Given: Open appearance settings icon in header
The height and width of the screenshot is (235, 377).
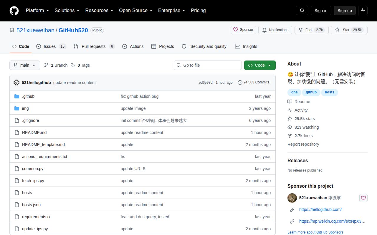Looking at the screenshot, I should click(363, 11).
